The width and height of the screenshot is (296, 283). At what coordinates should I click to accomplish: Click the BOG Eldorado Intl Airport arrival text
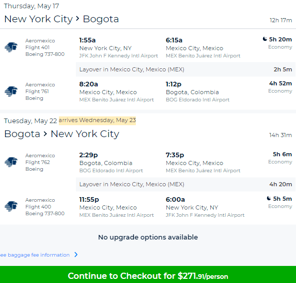coord(198,100)
